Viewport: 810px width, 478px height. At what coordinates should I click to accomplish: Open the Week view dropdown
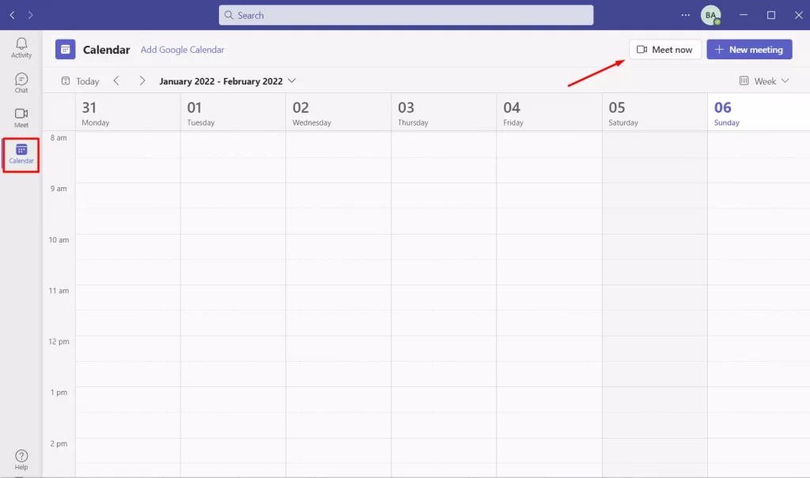point(764,81)
